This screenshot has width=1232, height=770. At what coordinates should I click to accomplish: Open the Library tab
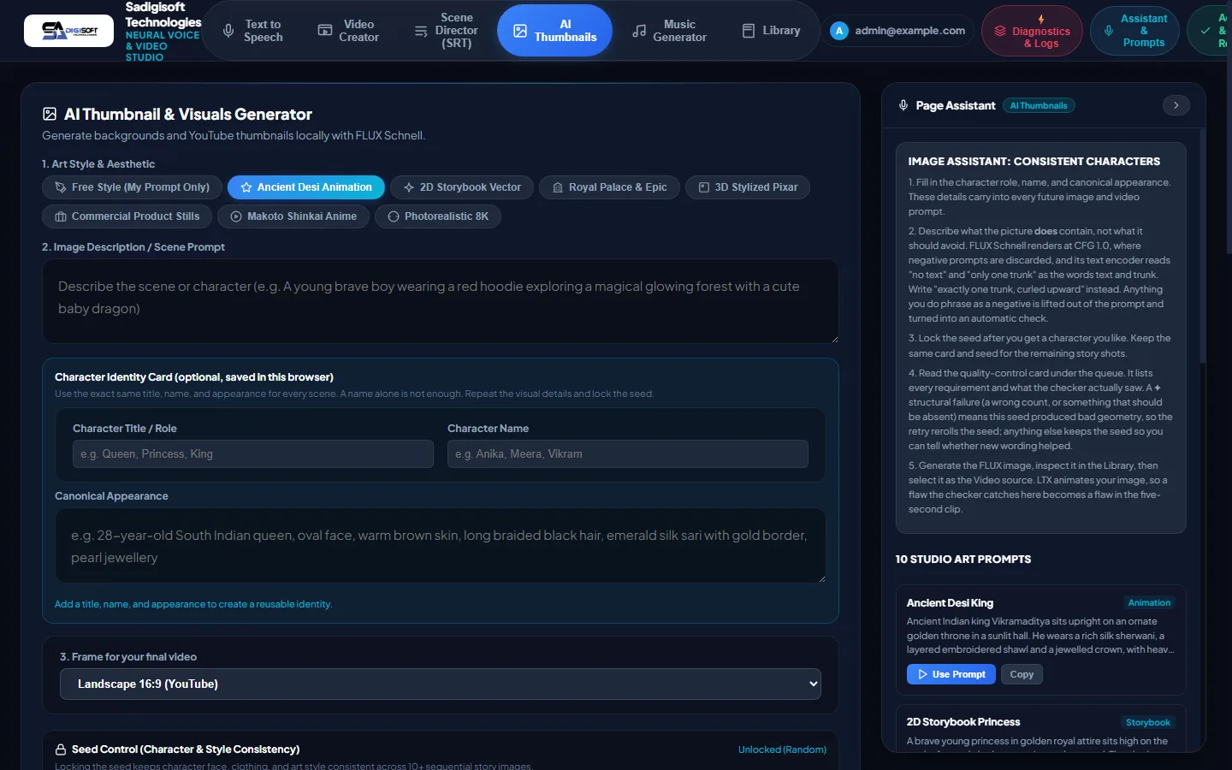[771, 31]
